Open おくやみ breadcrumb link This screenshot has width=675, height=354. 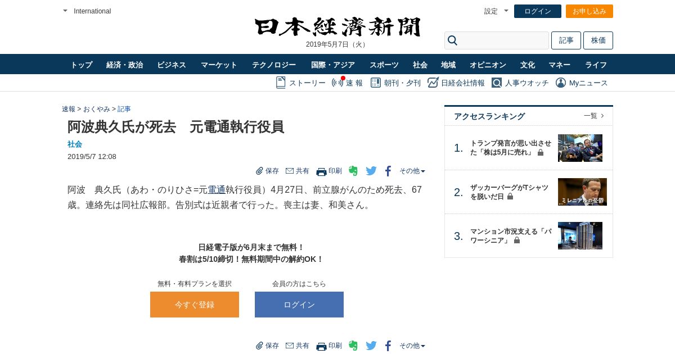(97, 109)
